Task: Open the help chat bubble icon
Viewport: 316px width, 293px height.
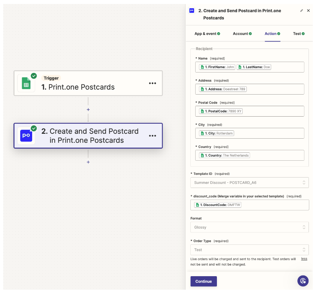Action: point(303,281)
